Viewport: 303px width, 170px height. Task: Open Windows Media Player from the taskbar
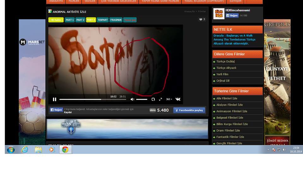click(x=51, y=149)
